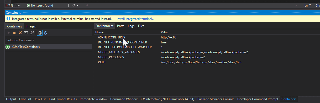This screenshot has width=320, height=103.
Task: Open the Immediate Window tab
Action: coord(93,99)
